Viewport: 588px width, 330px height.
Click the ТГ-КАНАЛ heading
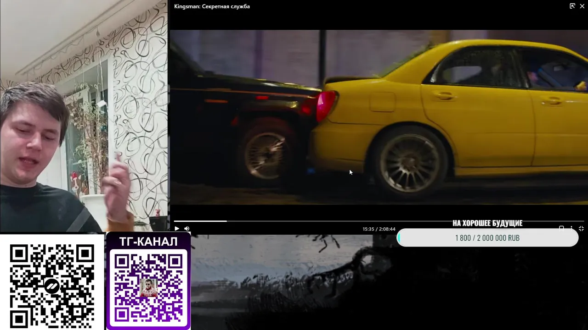[148, 242]
